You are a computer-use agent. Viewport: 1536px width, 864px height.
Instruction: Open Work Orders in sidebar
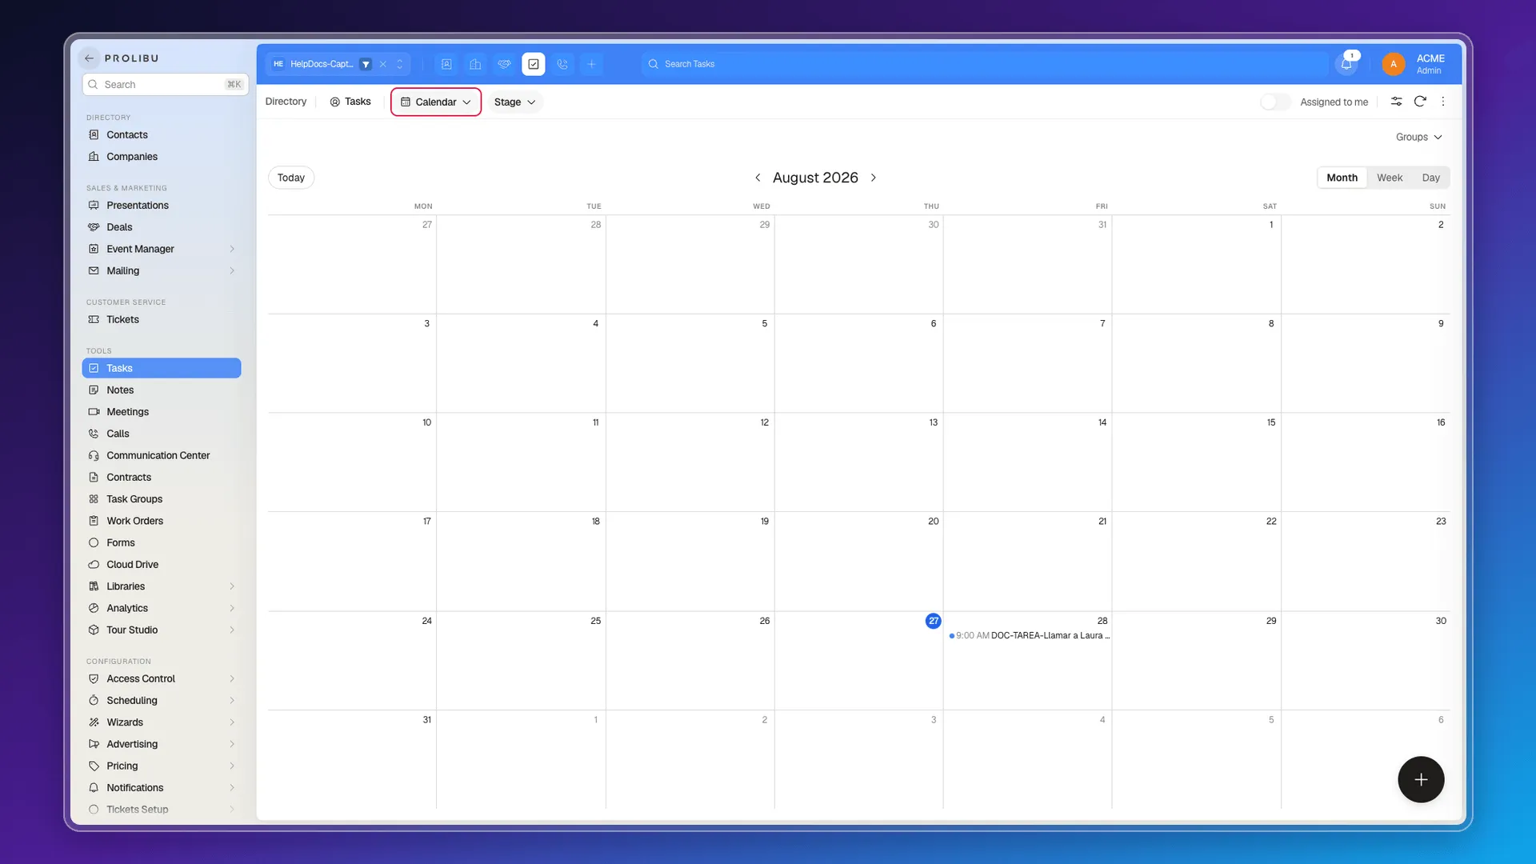coord(162,521)
